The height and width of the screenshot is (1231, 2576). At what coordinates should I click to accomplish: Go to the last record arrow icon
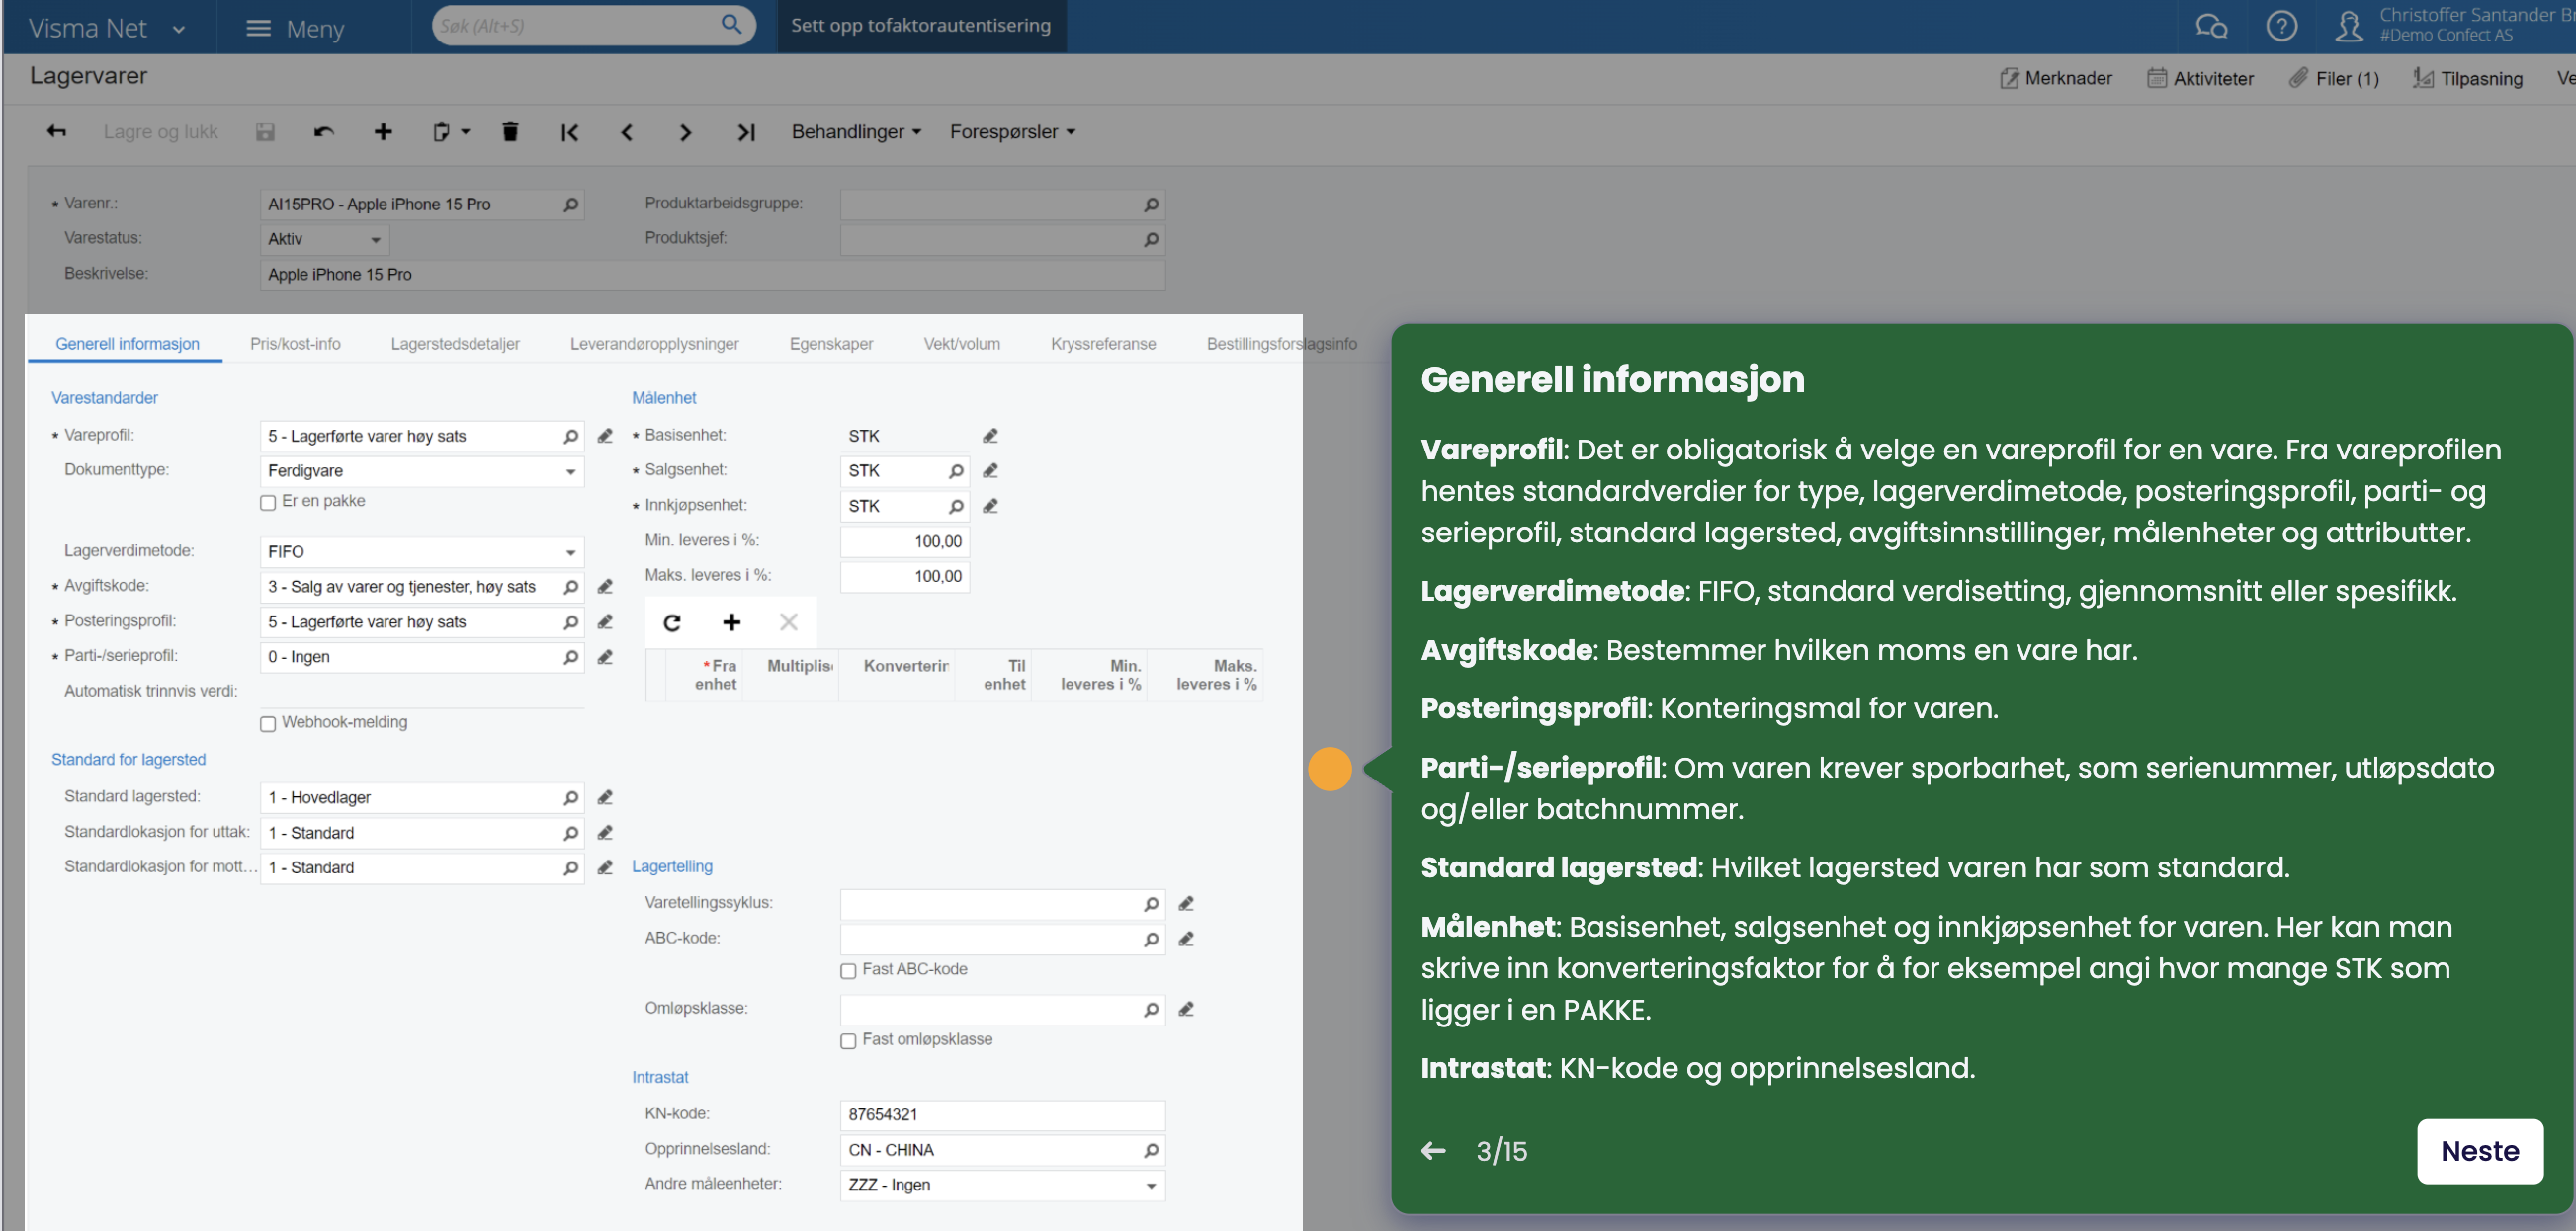(x=746, y=132)
